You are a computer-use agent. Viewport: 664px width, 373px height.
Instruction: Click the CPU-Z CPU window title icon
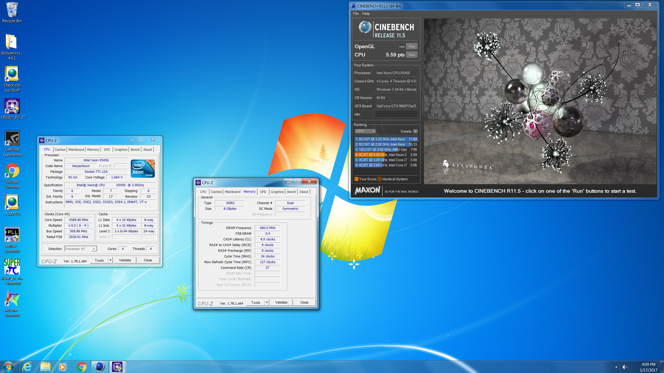pyautogui.click(x=42, y=140)
